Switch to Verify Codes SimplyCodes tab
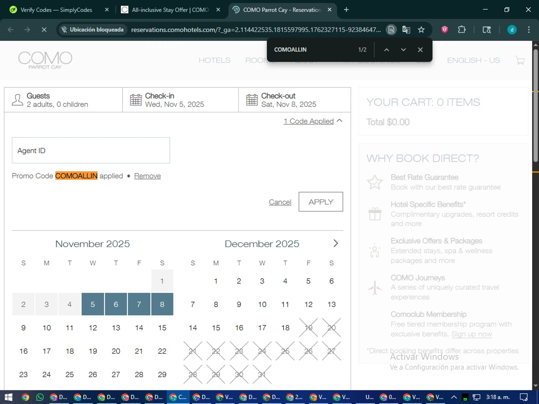 tap(56, 10)
